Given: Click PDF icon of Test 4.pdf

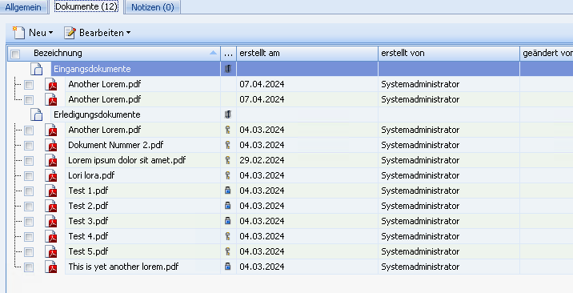Looking at the screenshot, I should 51,236.
